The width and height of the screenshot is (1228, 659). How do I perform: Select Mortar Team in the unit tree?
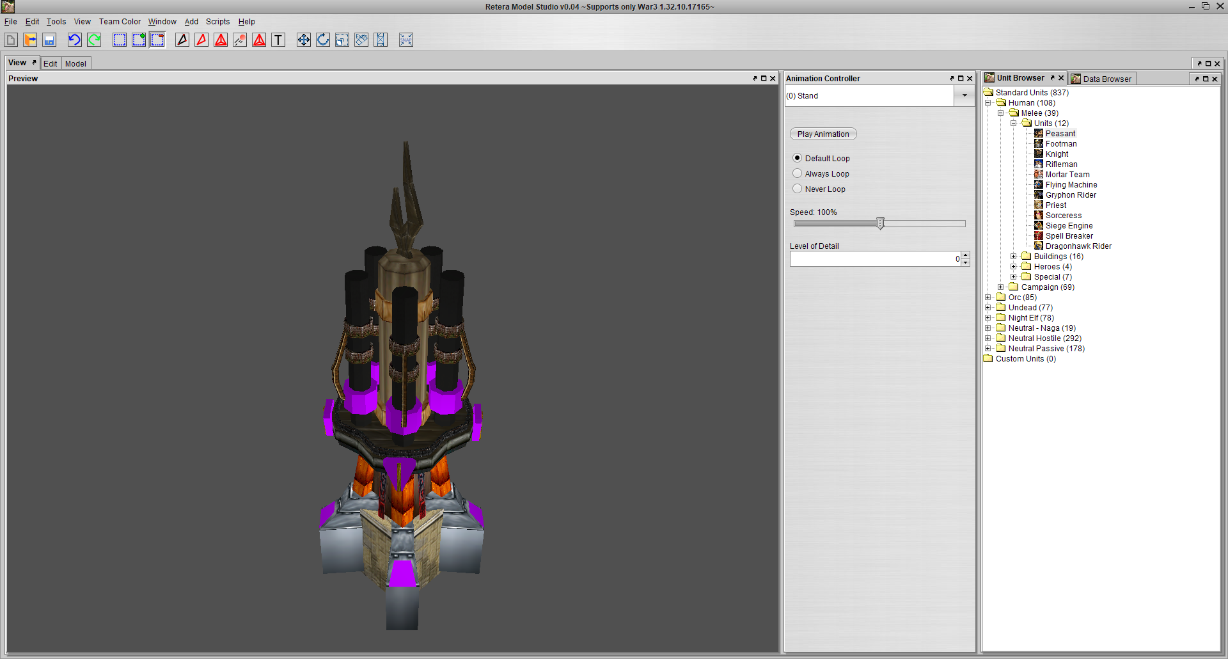1067,174
